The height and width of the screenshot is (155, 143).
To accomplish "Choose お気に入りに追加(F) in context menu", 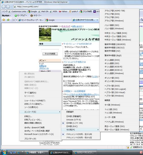I will (x=41, y=104).
